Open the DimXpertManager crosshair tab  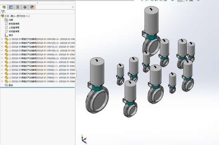click(25, 7)
